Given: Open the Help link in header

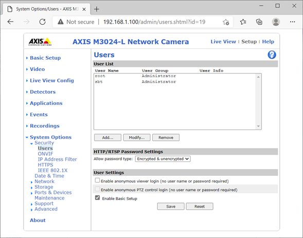Looking at the screenshot, I should pos(268,42).
